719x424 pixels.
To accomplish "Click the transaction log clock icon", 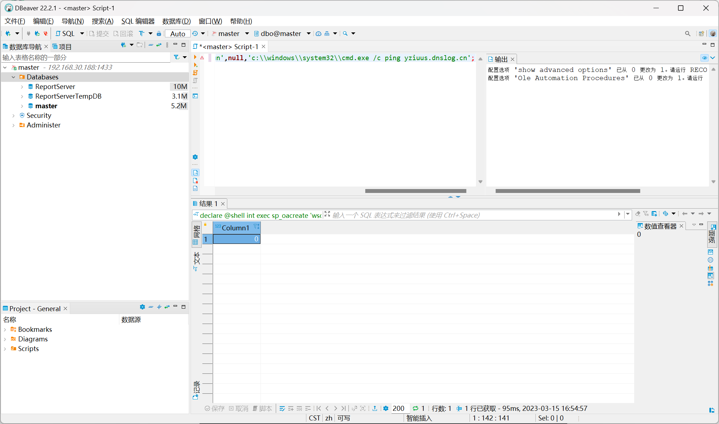I will click(195, 33).
